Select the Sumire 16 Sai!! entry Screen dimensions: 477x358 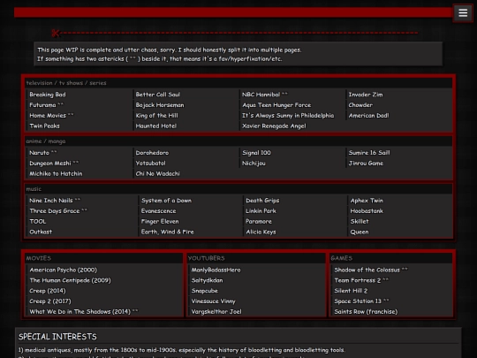point(369,153)
